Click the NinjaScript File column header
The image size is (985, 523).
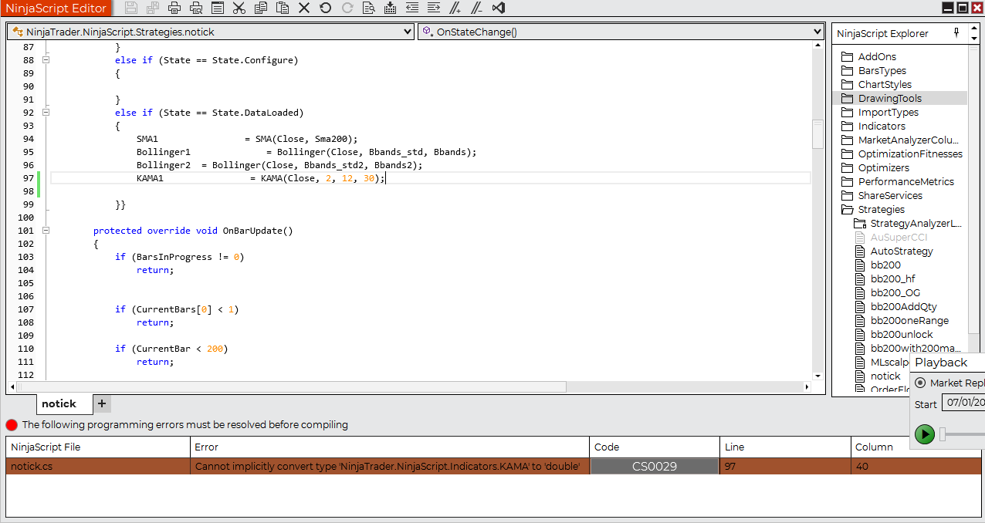pos(98,447)
